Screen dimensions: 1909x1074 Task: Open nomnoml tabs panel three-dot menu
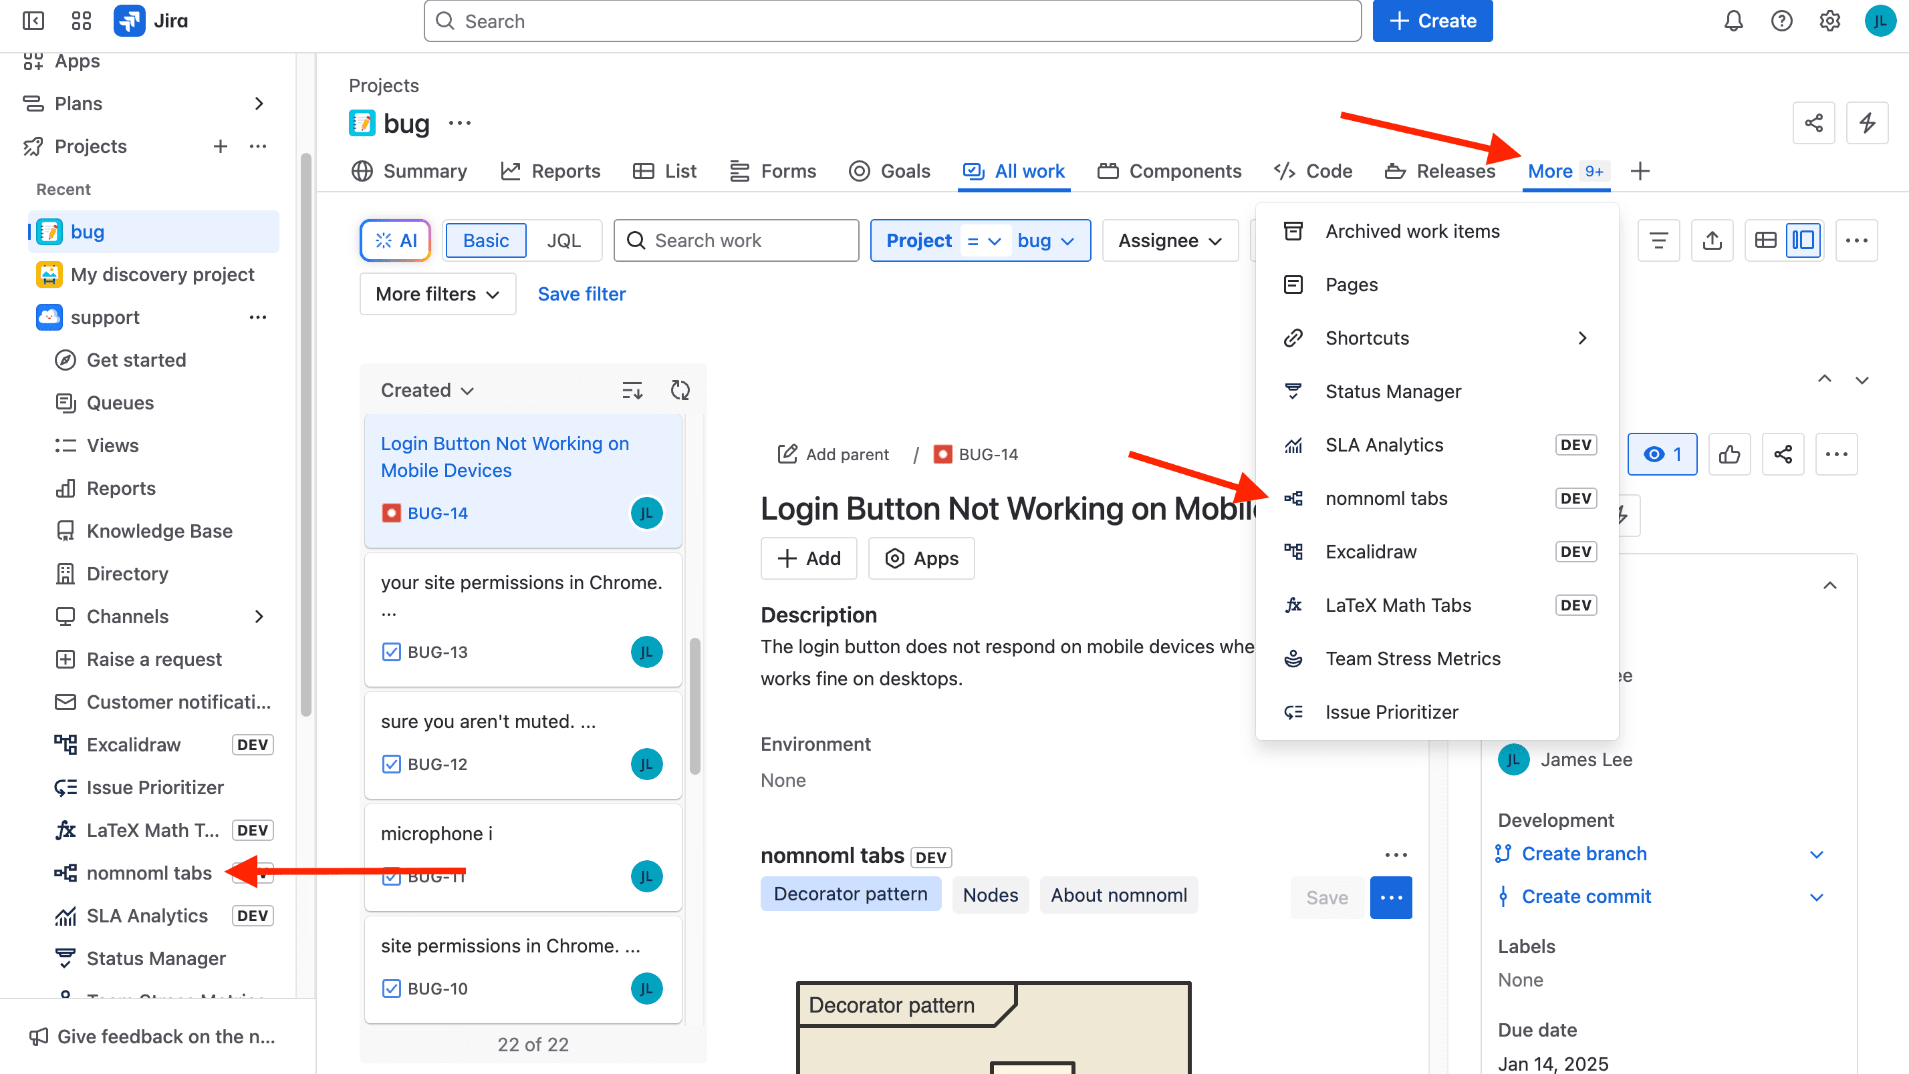coord(1396,856)
